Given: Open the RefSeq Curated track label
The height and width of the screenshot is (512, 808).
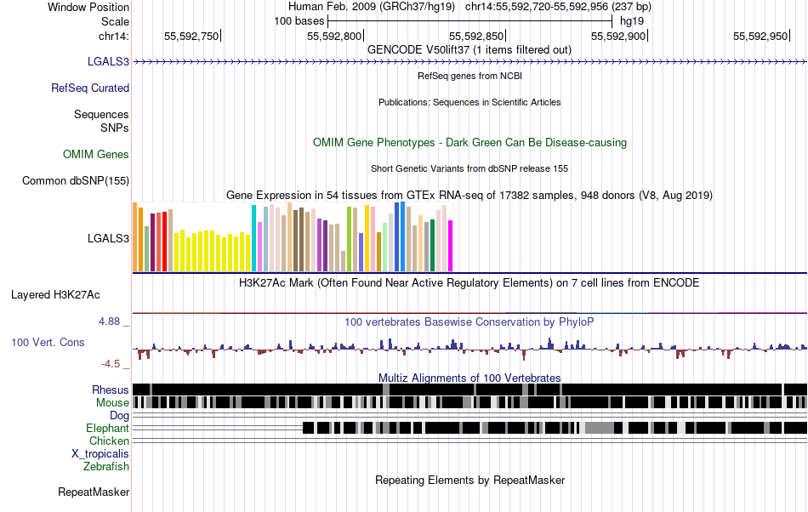Looking at the screenshot, I should click(90, 88).
